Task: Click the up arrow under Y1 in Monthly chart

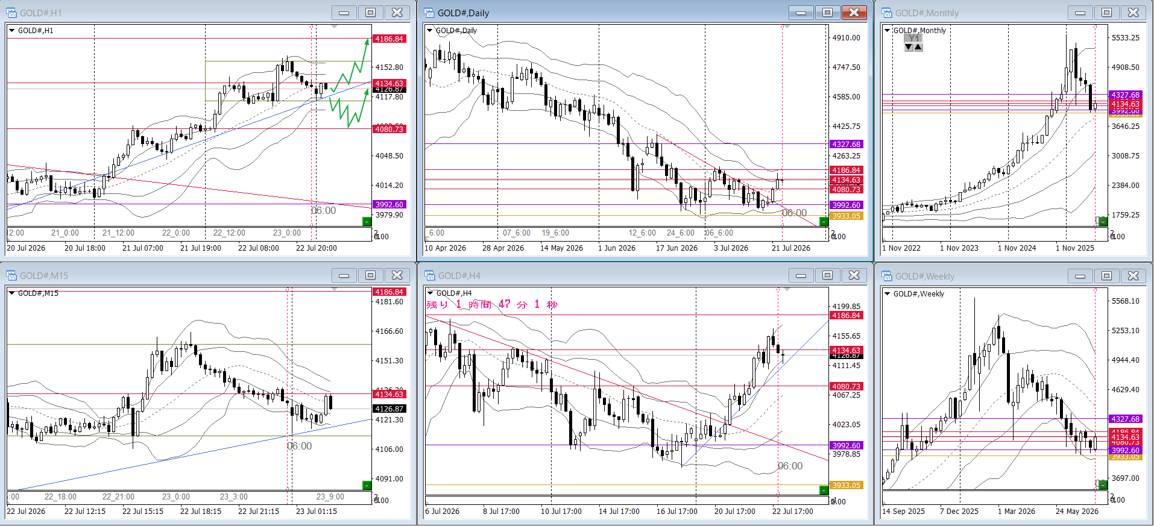Action: 918,47
